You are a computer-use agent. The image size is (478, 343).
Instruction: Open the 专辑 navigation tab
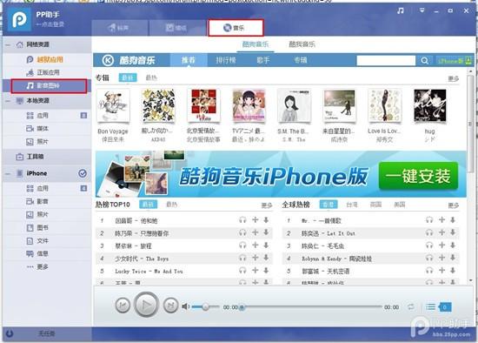click(x=301, y=60)
